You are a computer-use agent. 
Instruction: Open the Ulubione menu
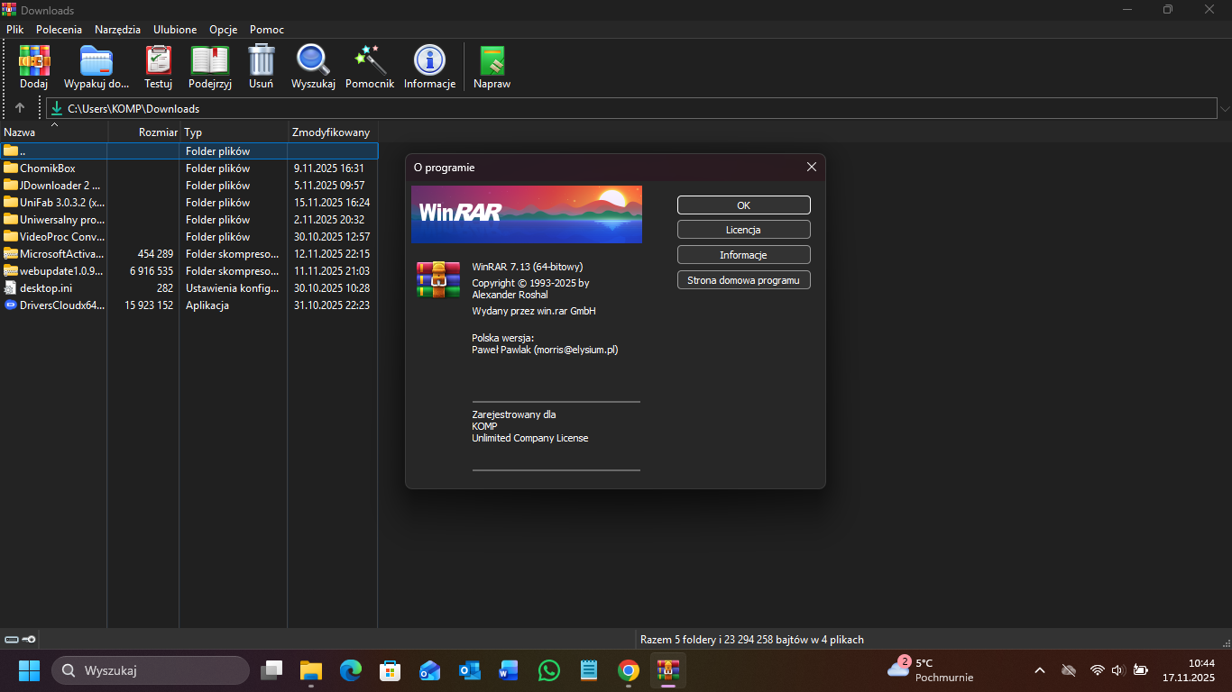(175, 30)
